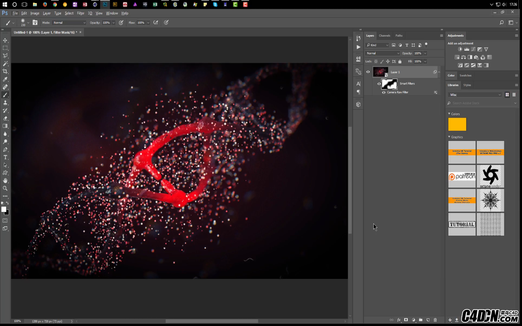Select the Hand tool

[x=5, y=180]
